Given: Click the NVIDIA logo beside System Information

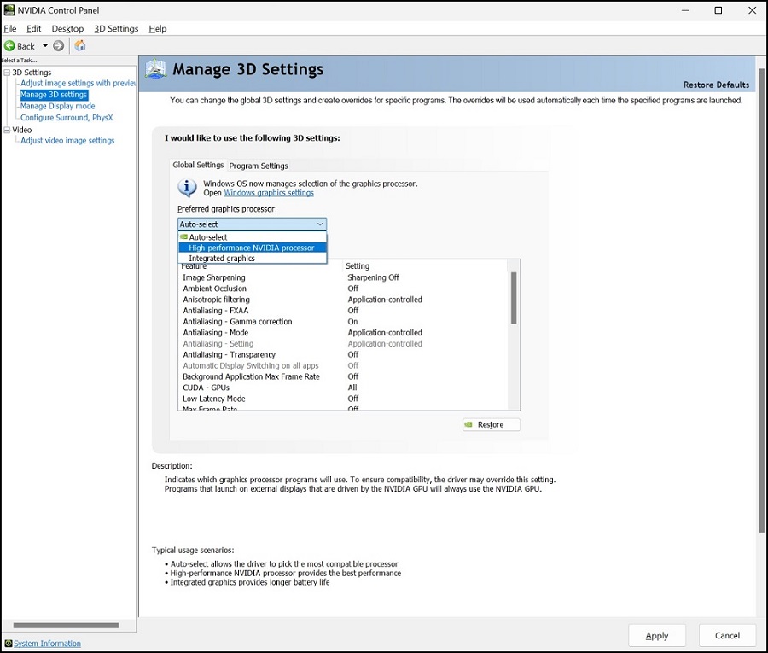Looking at the screenshot, I should coord(8,642).
